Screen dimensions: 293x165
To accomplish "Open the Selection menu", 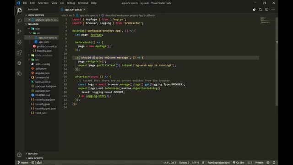I will [x=43, y=3].
